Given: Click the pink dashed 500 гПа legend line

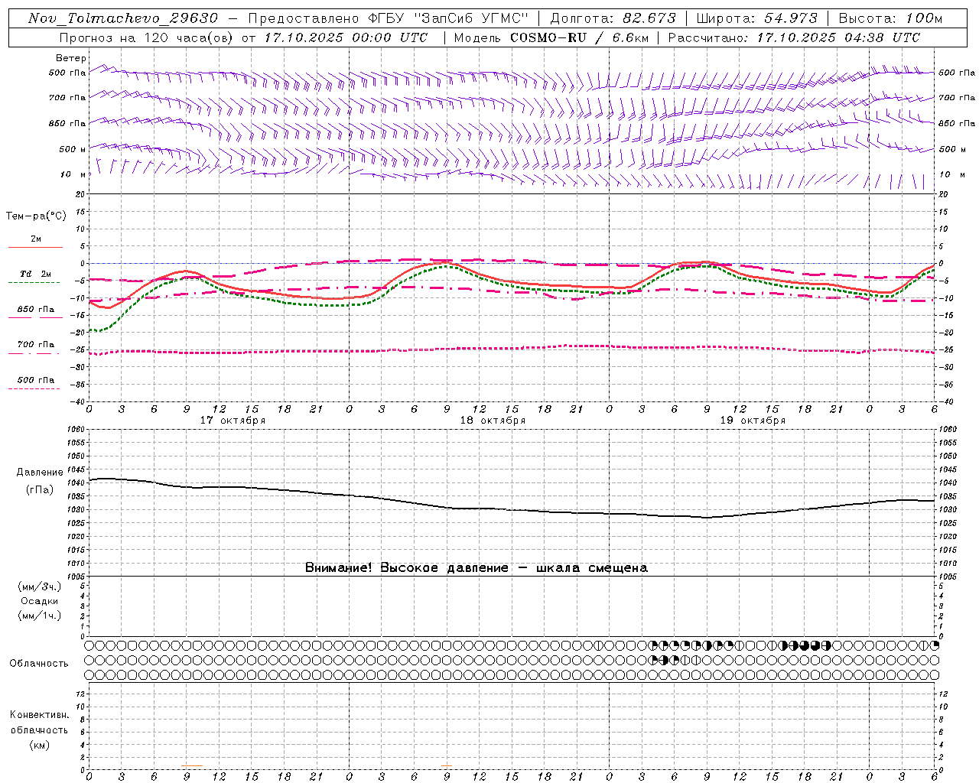Looking at the screenshot, I should pos(34,389).
